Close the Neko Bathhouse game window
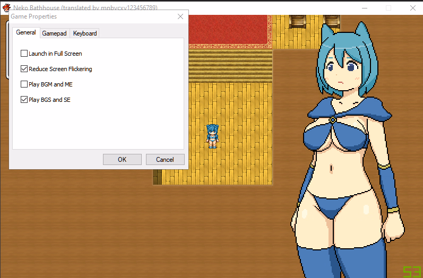The image size is (423, 278). click(413, 8)
